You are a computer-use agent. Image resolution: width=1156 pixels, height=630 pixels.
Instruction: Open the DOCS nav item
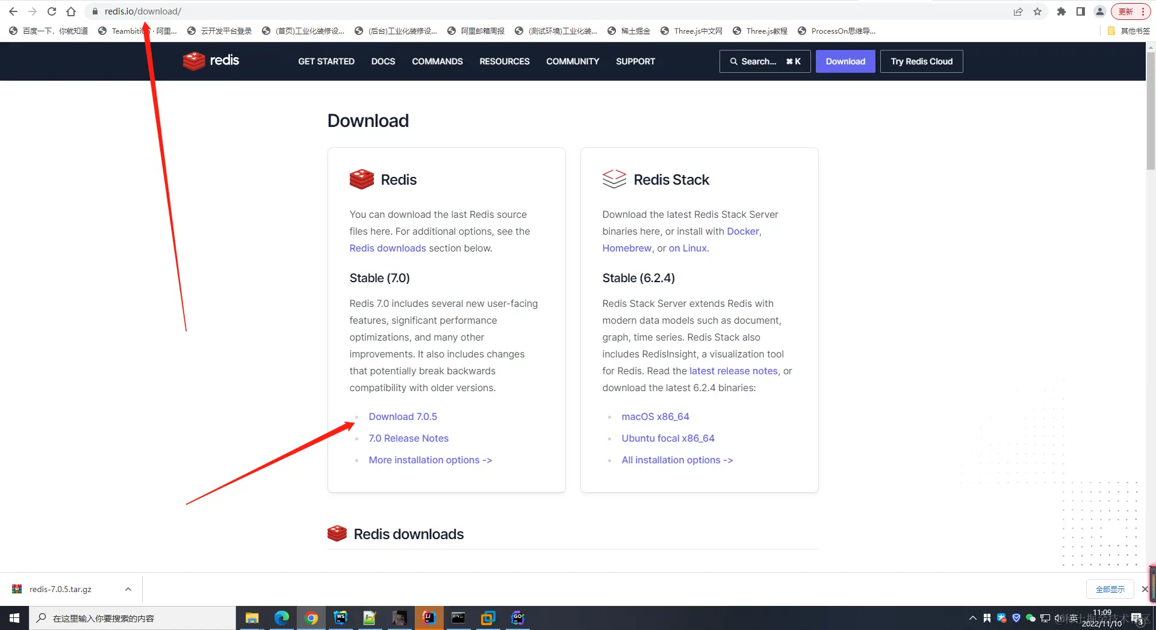(x=383, y=61)
